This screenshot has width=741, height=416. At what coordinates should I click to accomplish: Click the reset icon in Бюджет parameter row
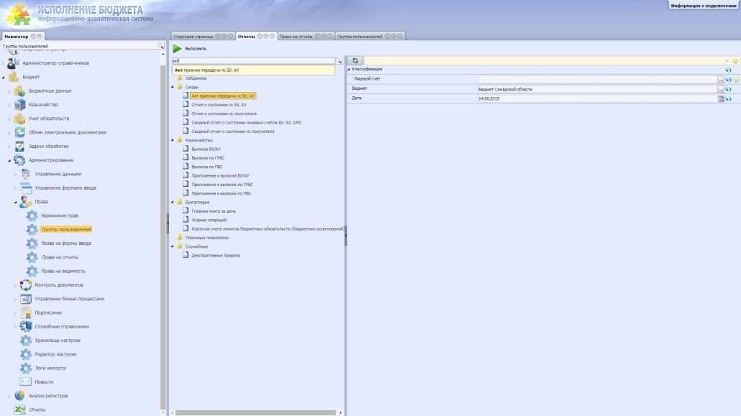(x=728, y=89)
